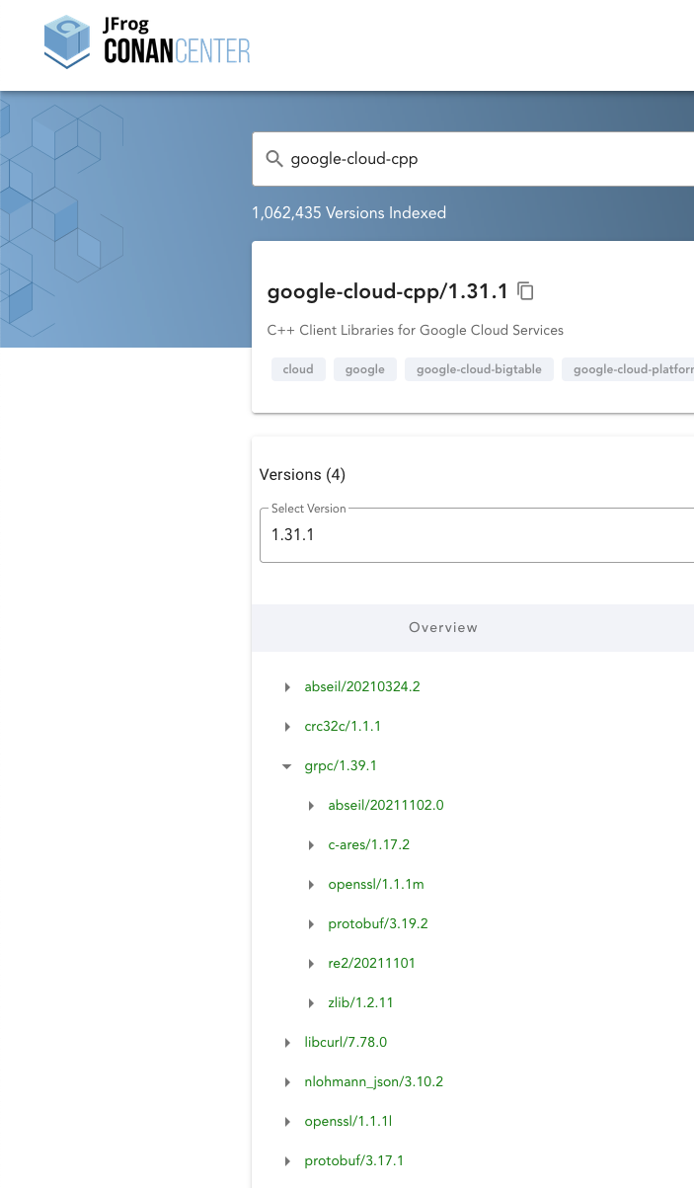Expand the nlohmann_json/3.10.2 dependency
Image resolution: width=694 pixels, height=1188 pixels.
click(287, 1081)
